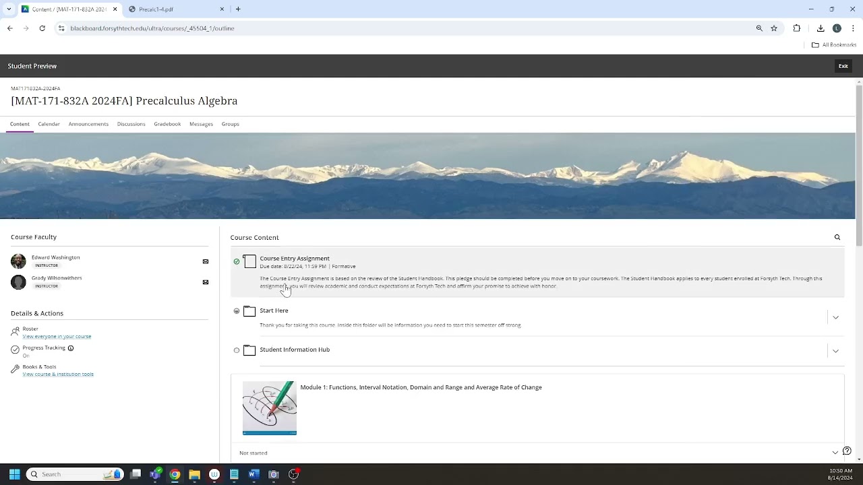The height and width of the screenshot is (485, 863).
Task: Click 'View everyone in your course' link
Action: tap(57, 336)
